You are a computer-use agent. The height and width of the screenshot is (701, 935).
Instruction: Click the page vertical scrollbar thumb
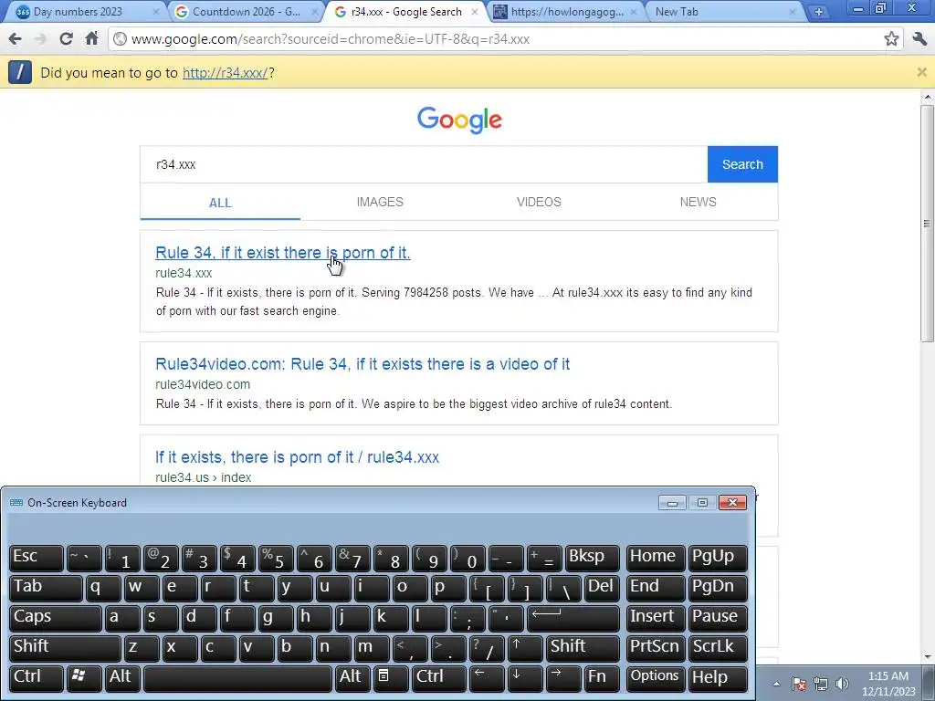(927, 224)
